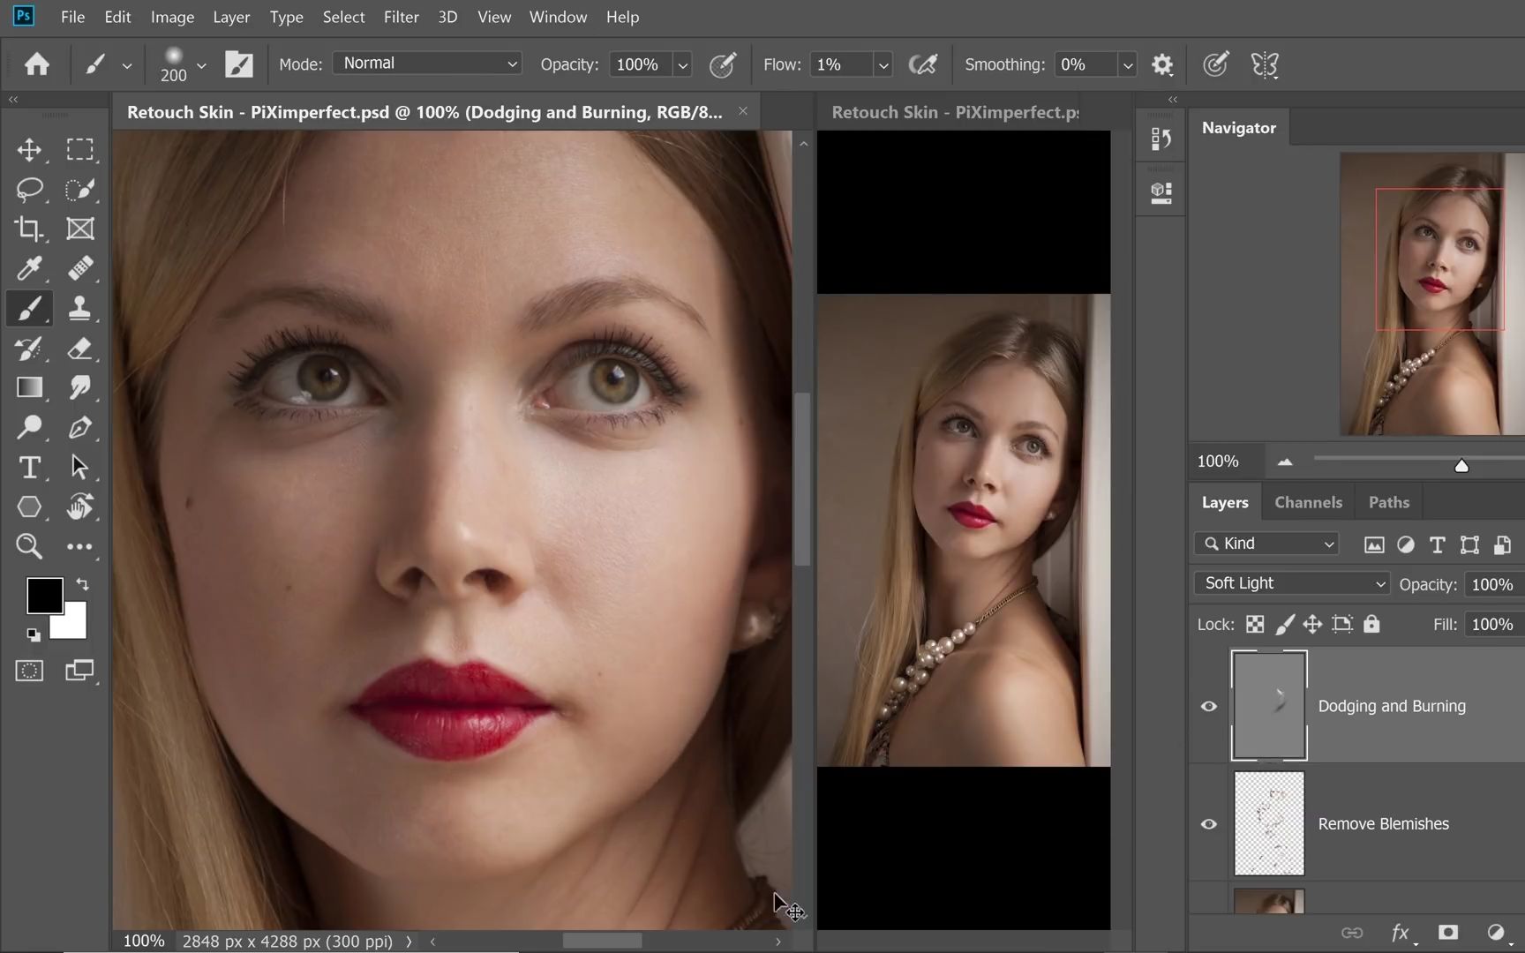Pick the Eyedropper tool
1525x953 pixels.
pos(29,268)
